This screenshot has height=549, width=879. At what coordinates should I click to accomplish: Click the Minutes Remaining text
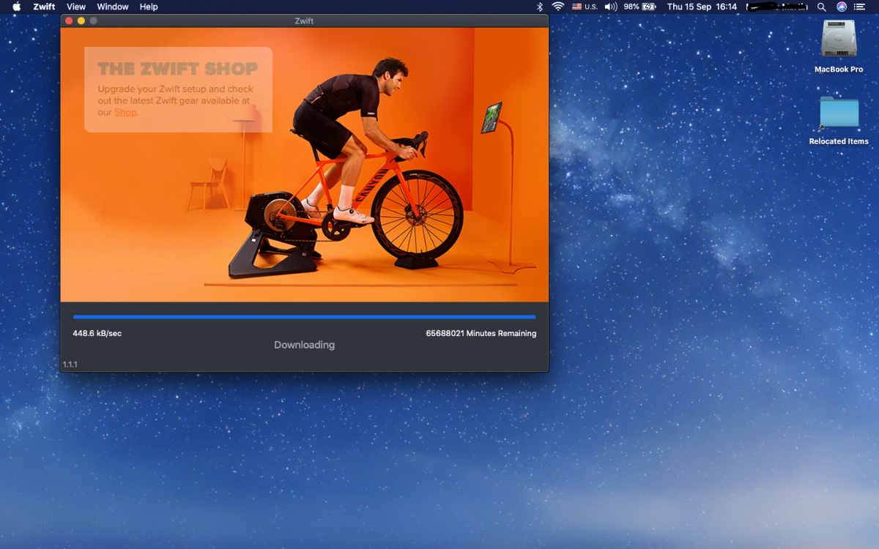[x=481, y=333]
